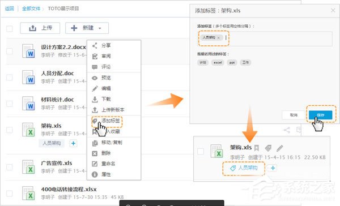Viewport: 340px width, 206px height.
Task: Click the 人员架构 tag under 架构.xls in list
Action: coord(52,143)
